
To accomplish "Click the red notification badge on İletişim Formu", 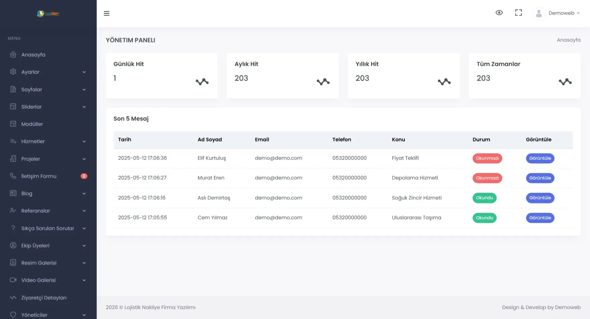I will (x=84, y=176).
